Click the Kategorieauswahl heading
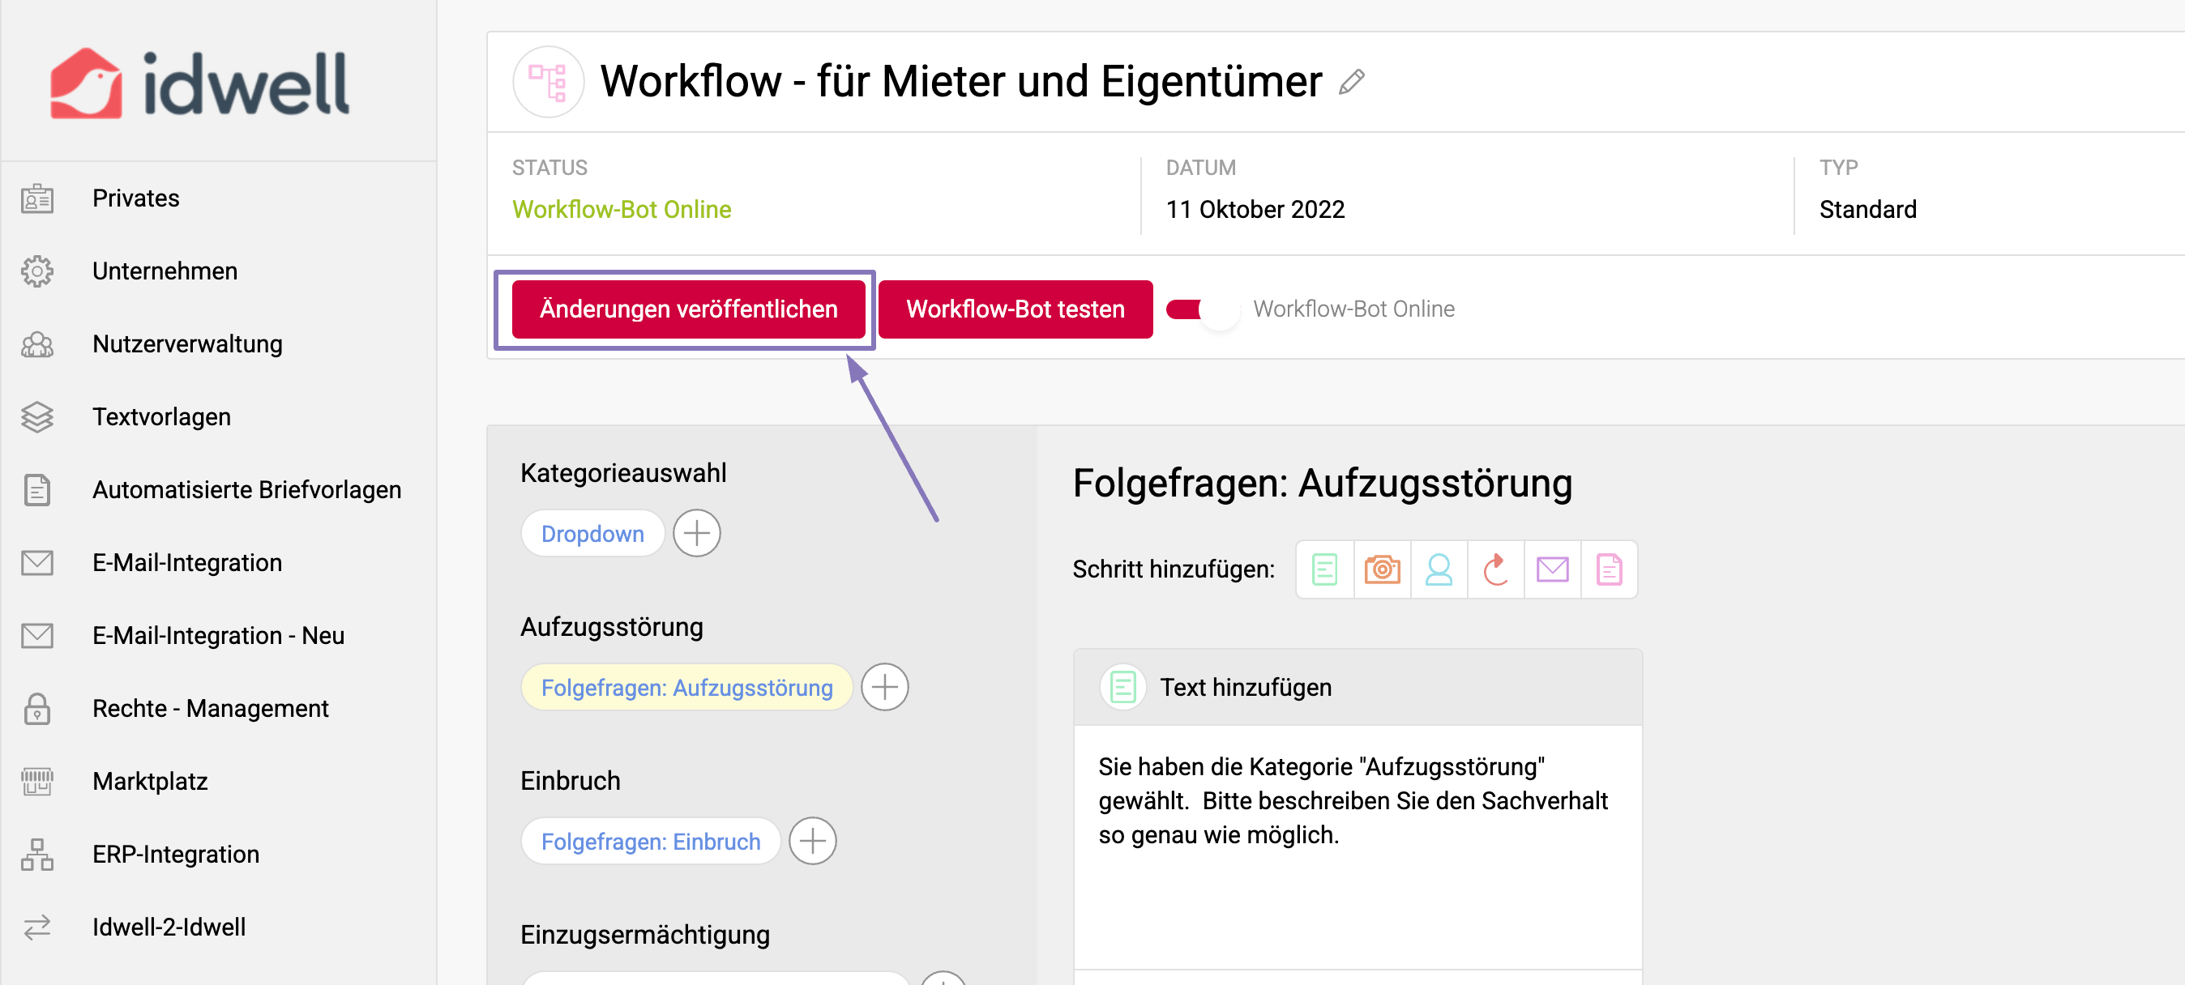 coord(622,473)
